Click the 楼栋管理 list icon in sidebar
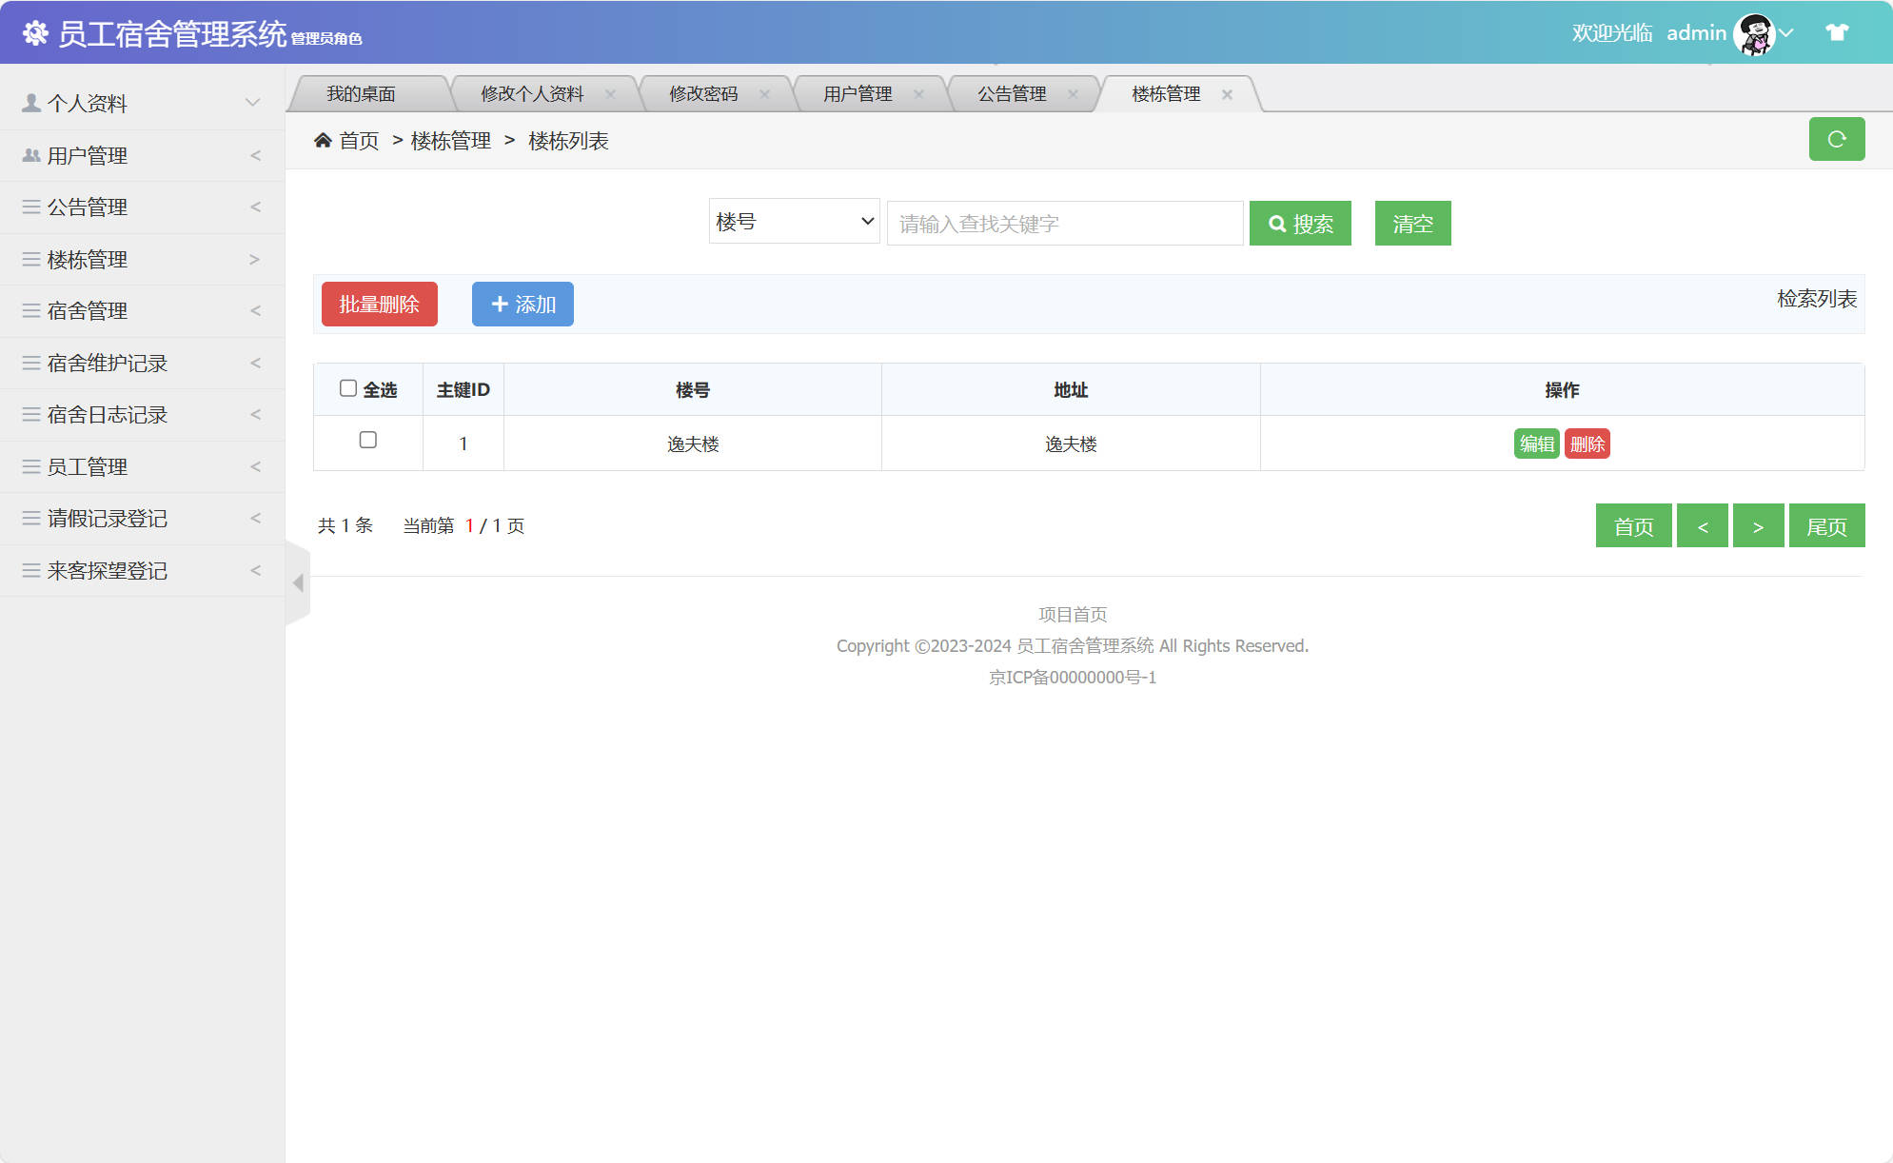 pos(29,259)
